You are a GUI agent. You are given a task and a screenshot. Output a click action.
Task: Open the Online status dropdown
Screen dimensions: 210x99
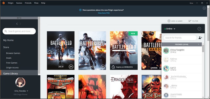(170, 29)
